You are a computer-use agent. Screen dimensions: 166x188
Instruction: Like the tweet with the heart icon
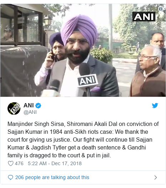pyautogui.click(x=11, y=163)
